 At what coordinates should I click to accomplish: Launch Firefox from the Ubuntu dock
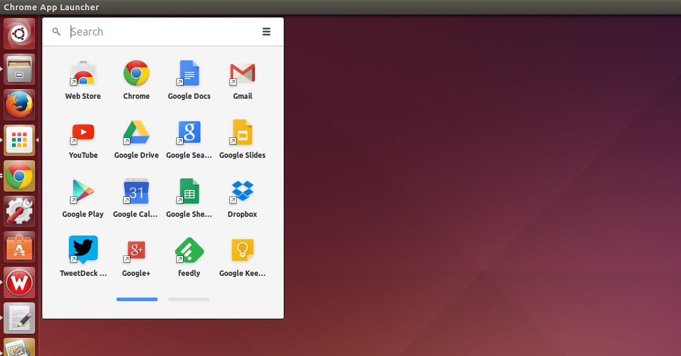point(19,104)
